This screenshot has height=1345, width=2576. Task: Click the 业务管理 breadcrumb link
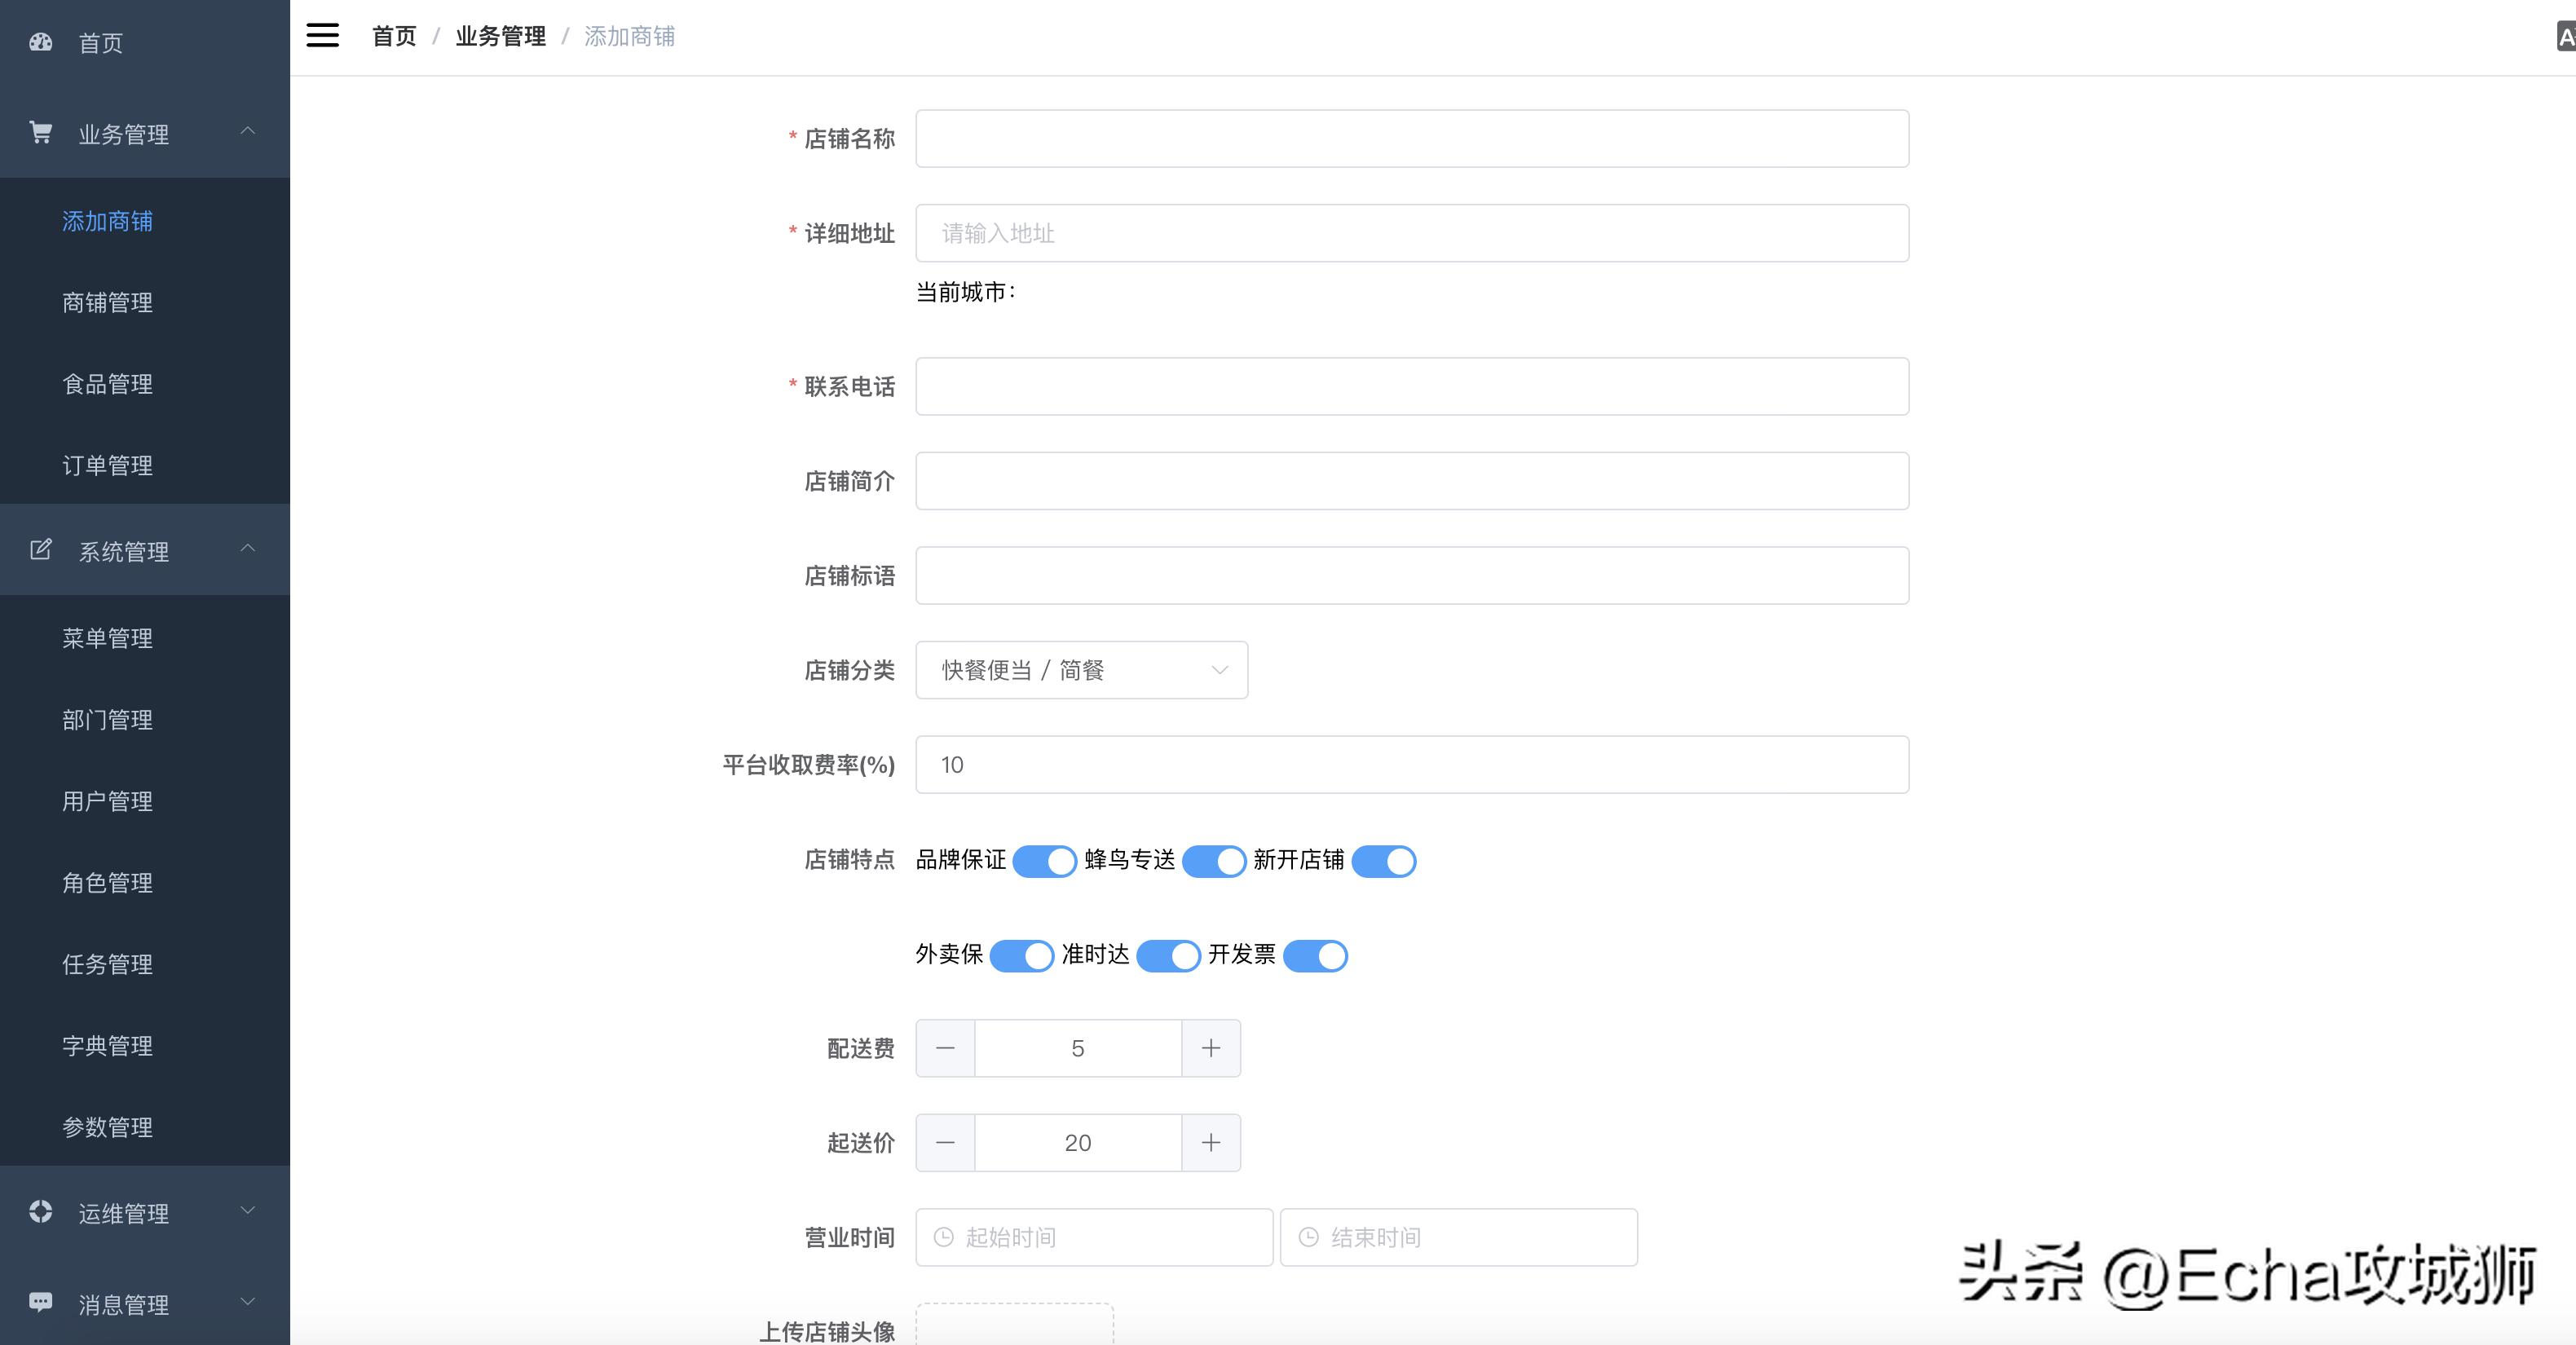501,36
